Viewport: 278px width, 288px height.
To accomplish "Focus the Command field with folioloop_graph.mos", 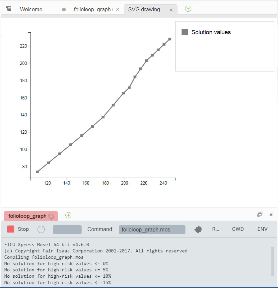I will tap(152, 229).
